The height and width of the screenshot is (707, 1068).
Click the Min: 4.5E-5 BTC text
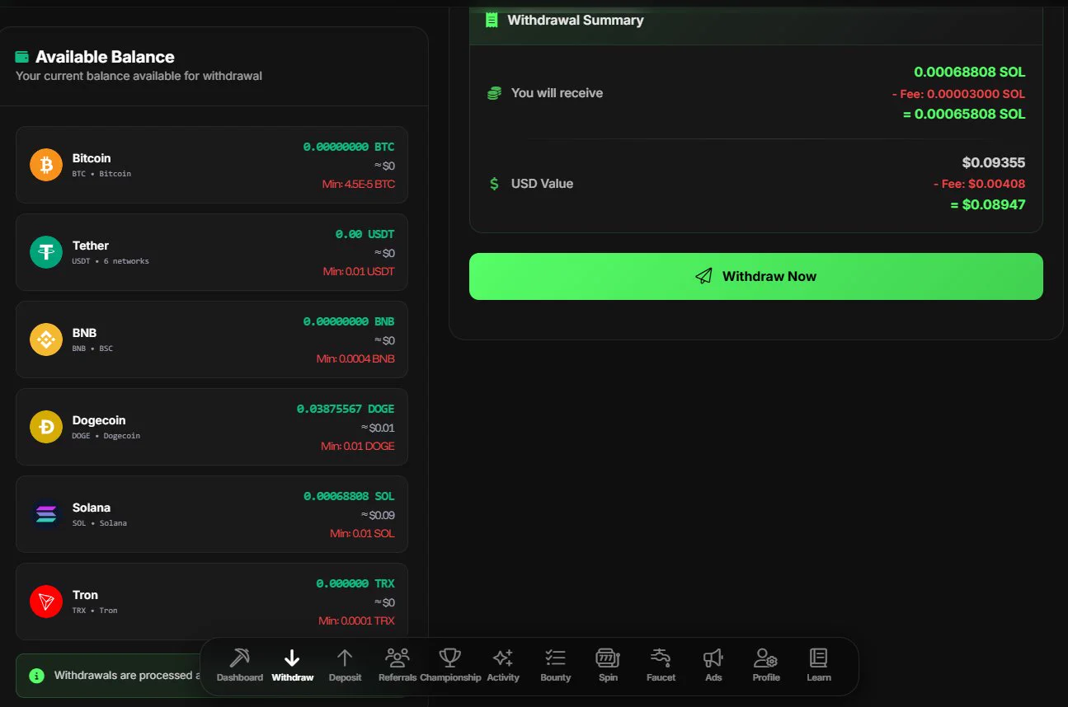pyautogui.click(x=359, y=184)
